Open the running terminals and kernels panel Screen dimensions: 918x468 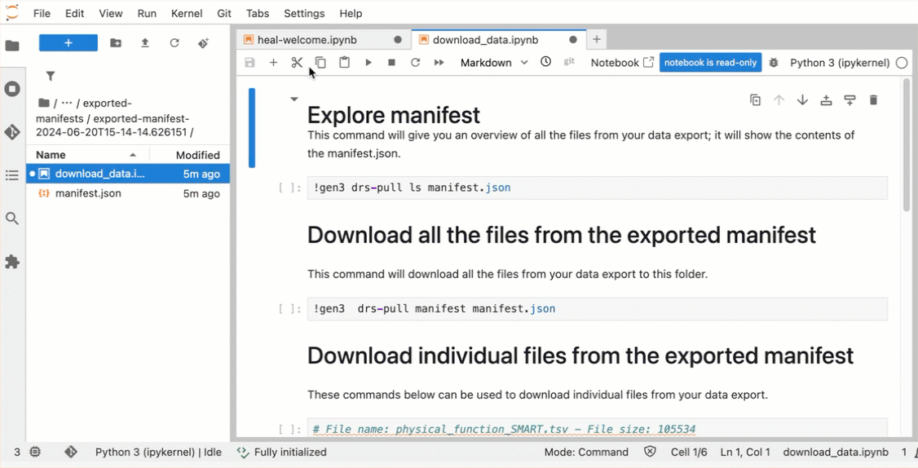tap(12, 89)
